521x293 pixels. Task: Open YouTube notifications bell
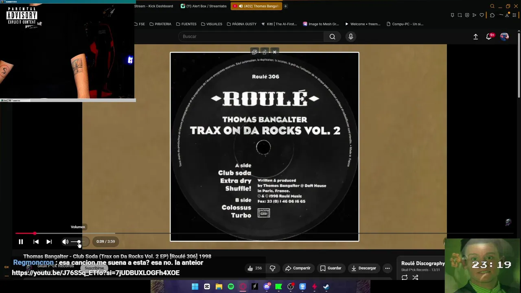(489, 37)
